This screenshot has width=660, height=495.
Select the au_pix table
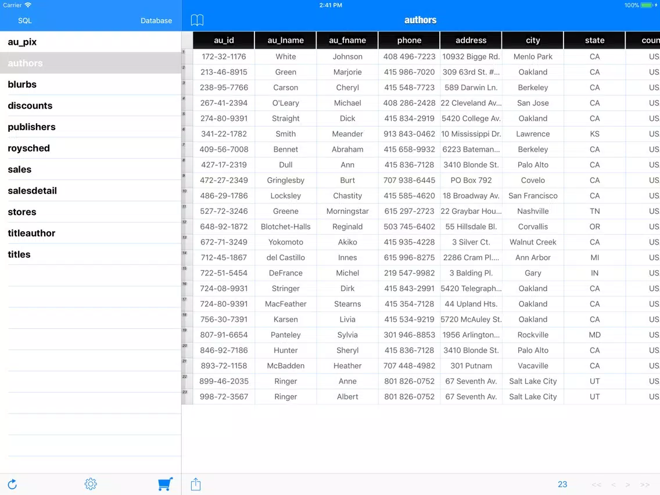point(91,42)
